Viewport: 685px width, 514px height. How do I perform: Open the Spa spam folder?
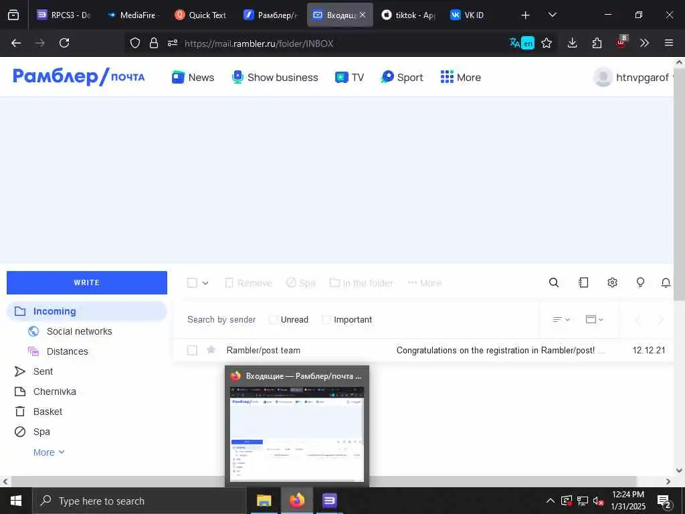point(41,432)
